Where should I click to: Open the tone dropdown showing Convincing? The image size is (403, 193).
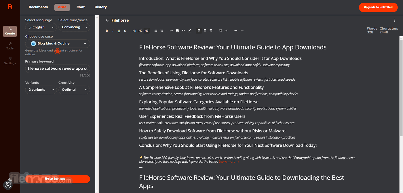pos(74,27)
